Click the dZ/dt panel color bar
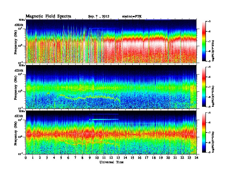Screen dimensions: 234x181 click(204, 132)
